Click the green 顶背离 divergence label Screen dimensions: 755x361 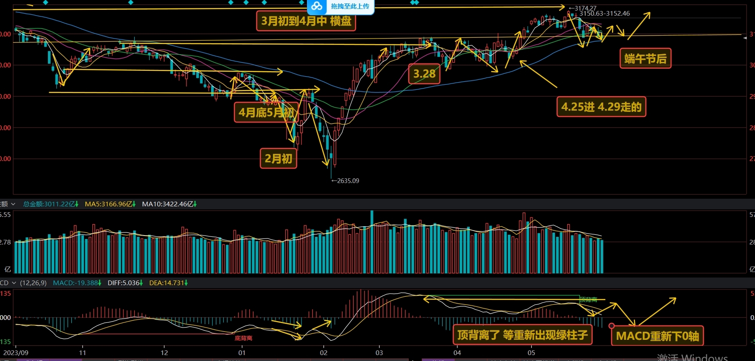[589, 300]
